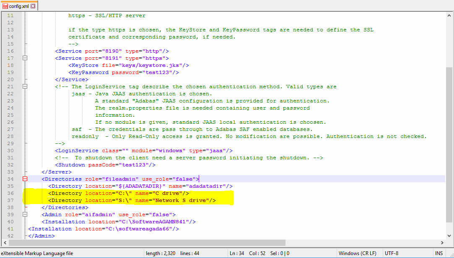Switch to the config.xml document tab
454x258 pixels.
[x=19, y=6]
